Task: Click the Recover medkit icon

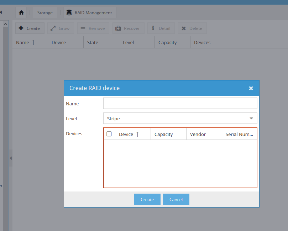Action: coord(118,28)
